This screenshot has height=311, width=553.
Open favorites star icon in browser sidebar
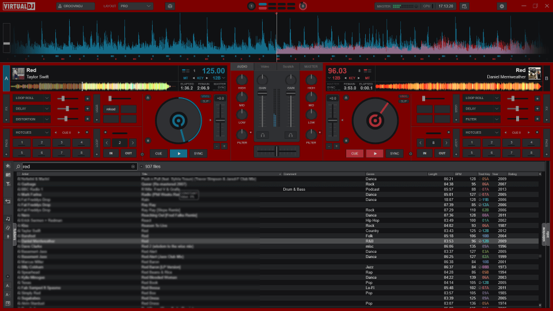coord(7,166)
